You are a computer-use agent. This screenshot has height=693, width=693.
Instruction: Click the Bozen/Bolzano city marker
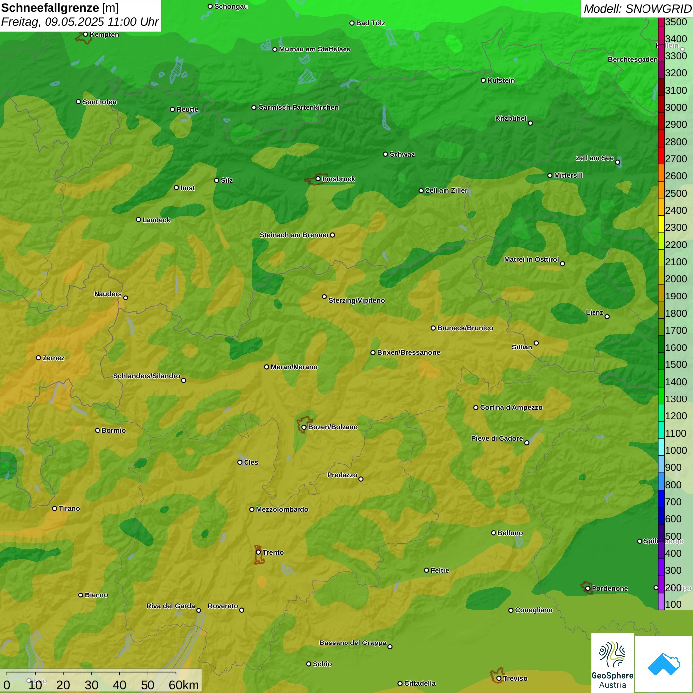point(304,427)
